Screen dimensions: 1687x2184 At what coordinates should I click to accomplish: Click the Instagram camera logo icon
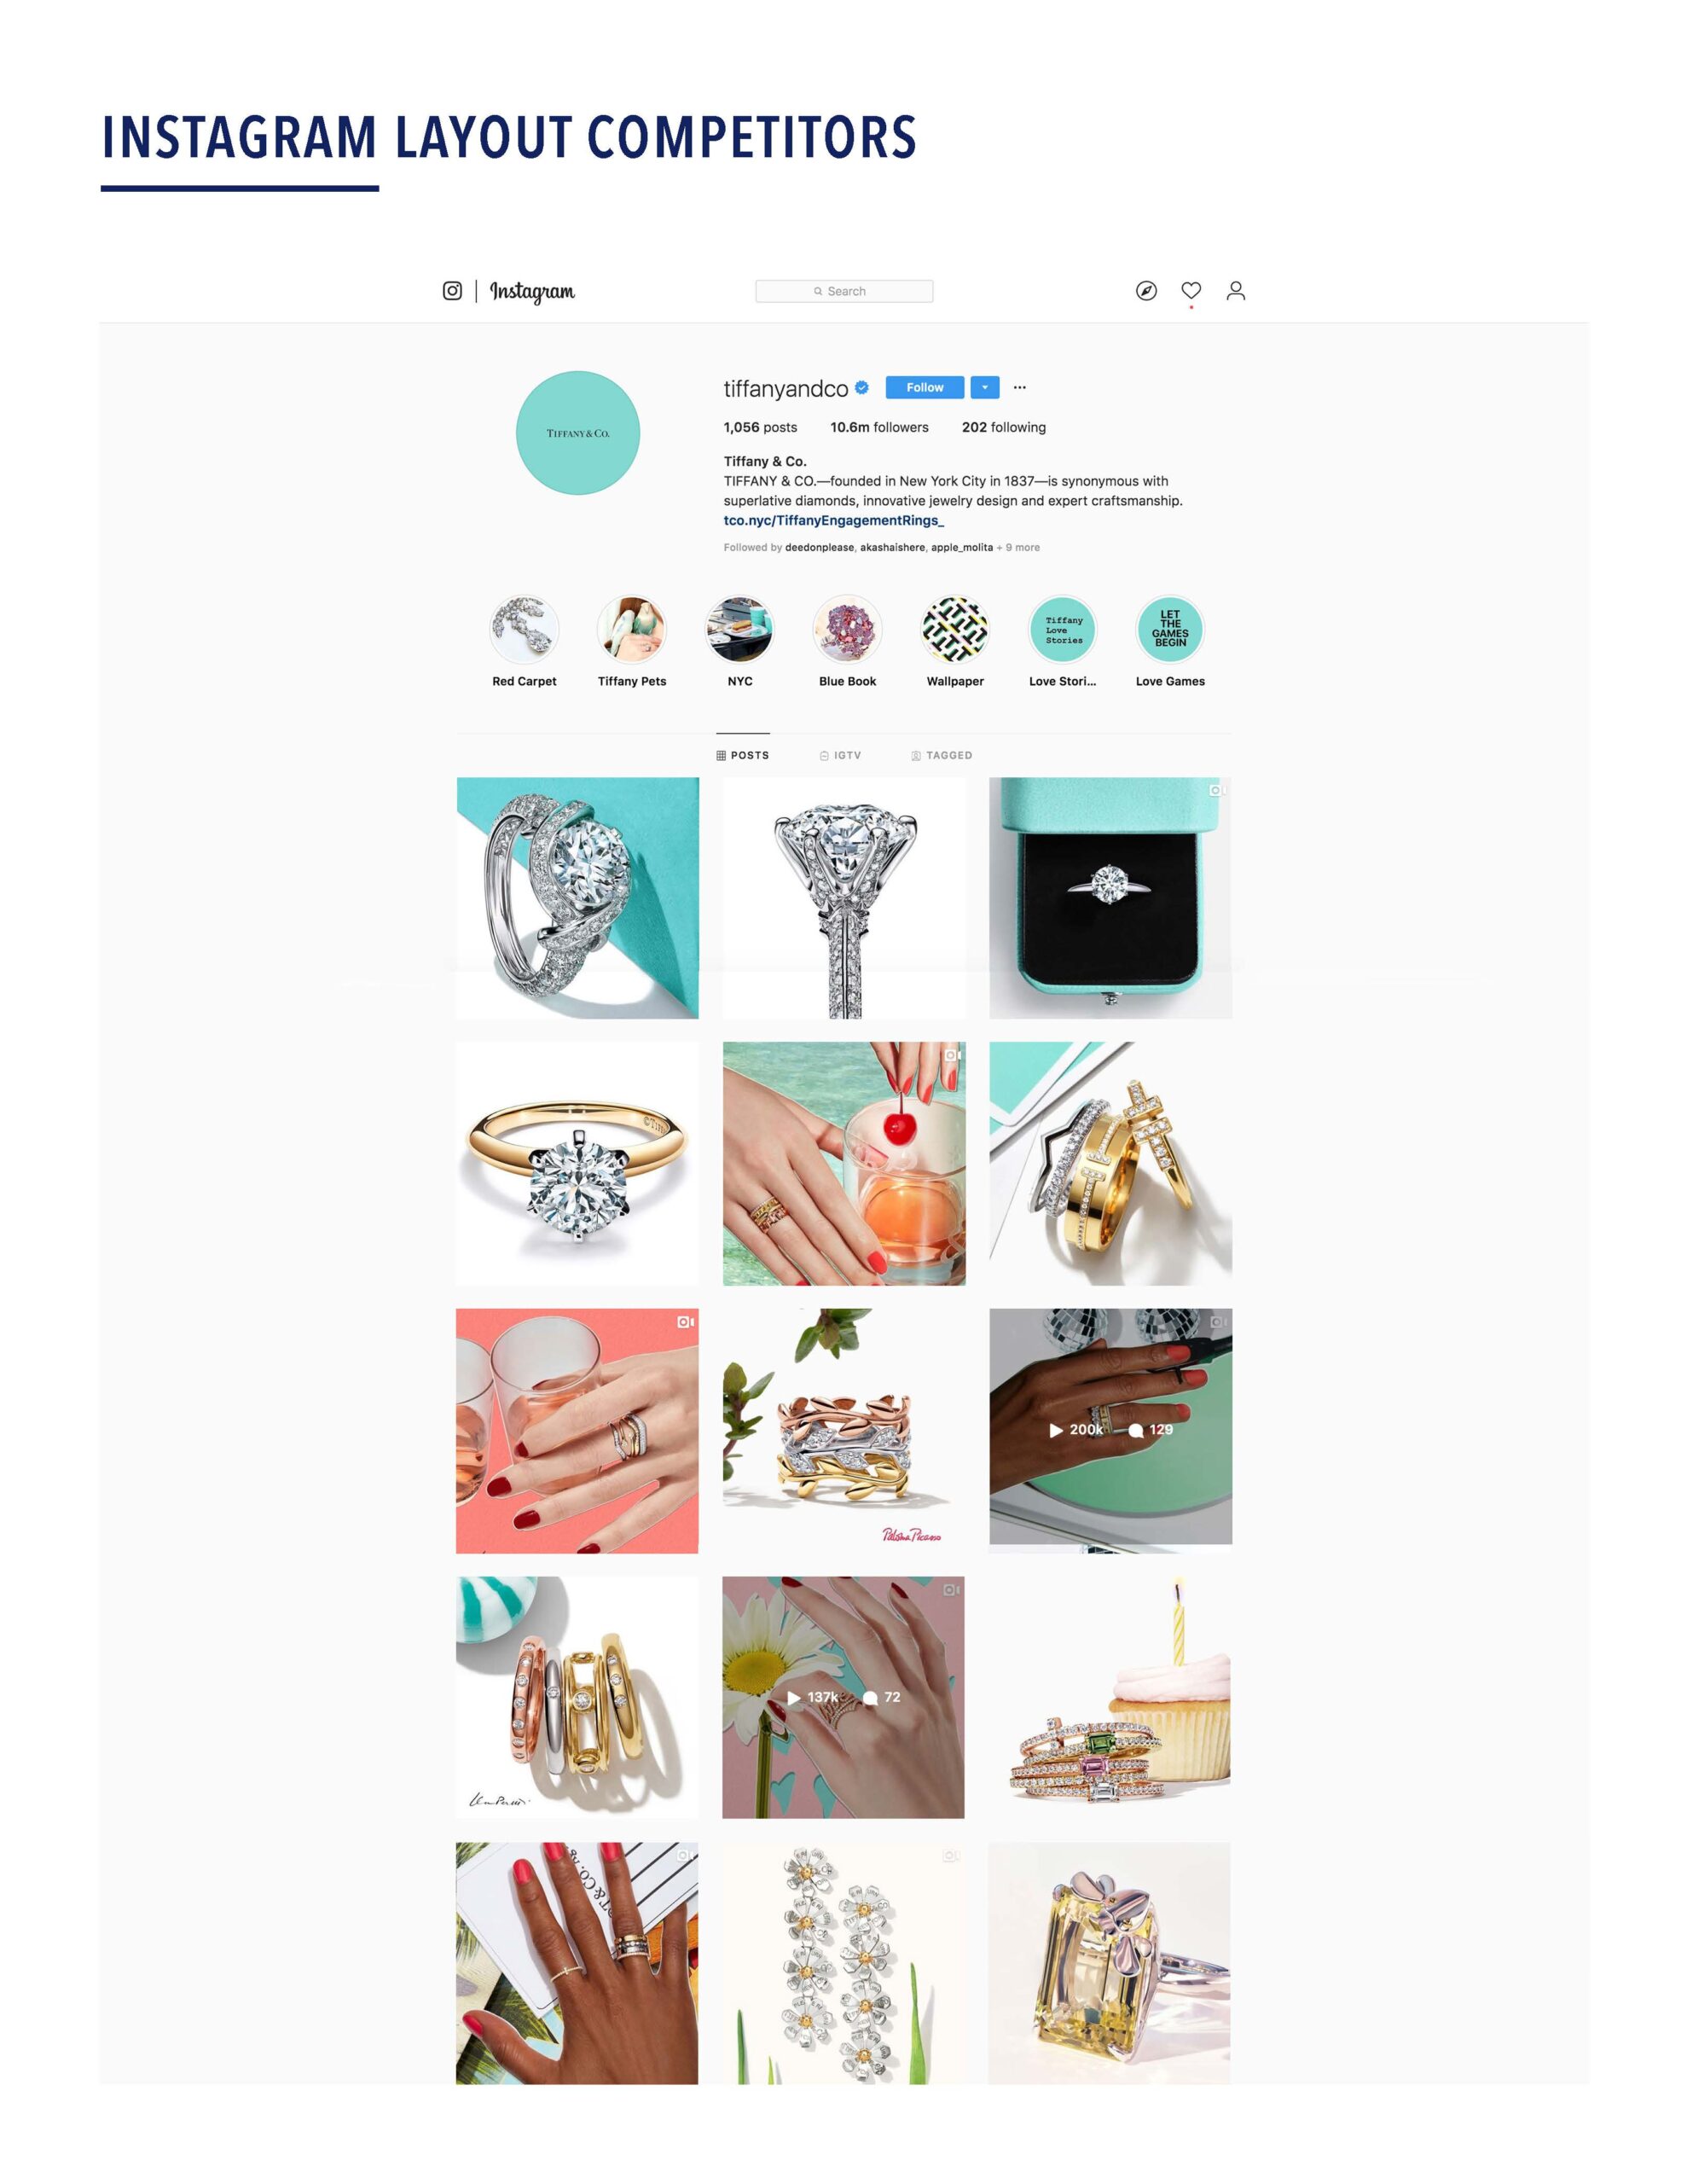point(452,291)
